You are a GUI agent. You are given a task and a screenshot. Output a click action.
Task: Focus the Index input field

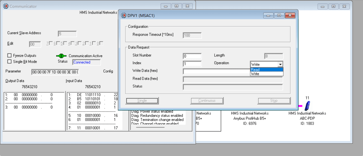192,64
